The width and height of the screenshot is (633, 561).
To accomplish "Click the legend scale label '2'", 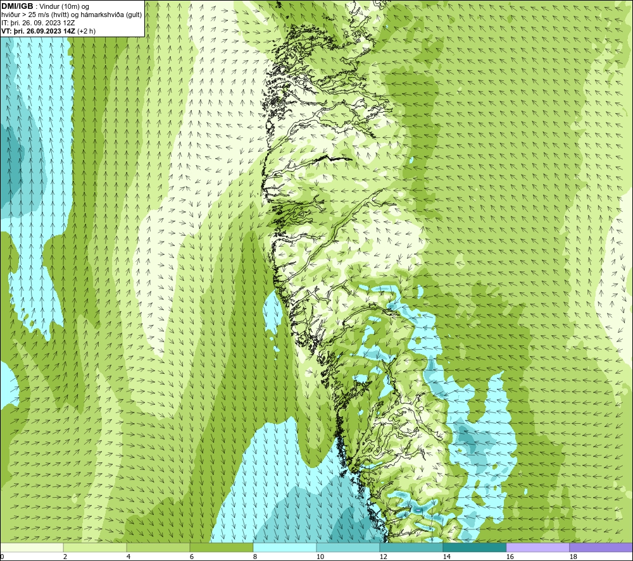I will [x=65, y=557].
